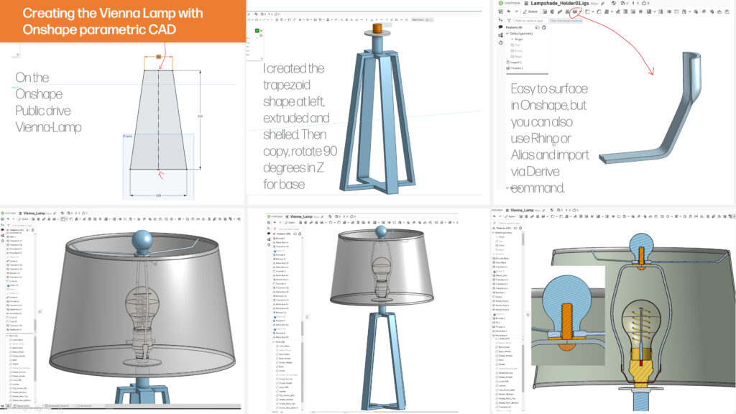Click the rollback bar below Thicken 1
This screenshot has width=736, height=414.
(525, 72)
